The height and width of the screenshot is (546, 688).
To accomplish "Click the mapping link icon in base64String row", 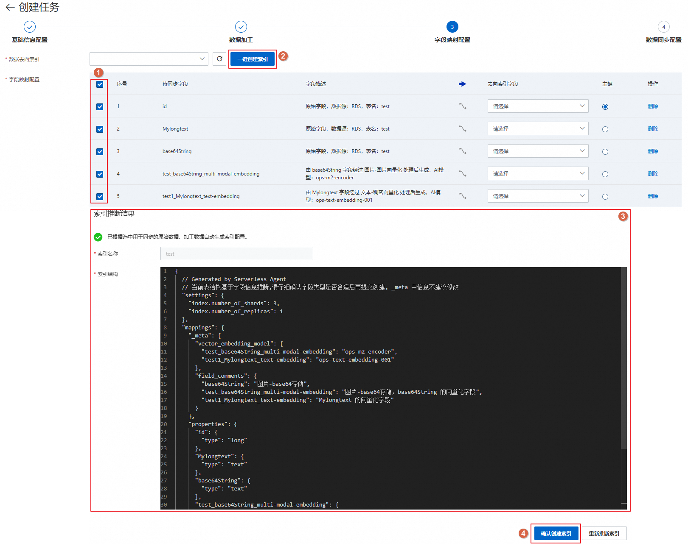I will (463, 151).
